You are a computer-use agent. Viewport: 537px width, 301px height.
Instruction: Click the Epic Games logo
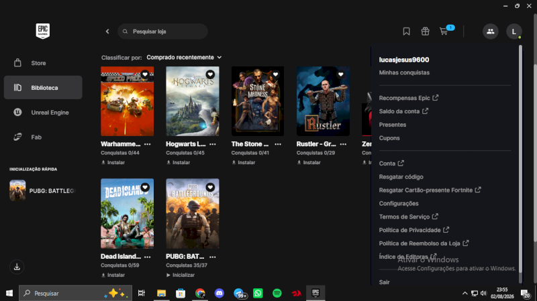43,31
